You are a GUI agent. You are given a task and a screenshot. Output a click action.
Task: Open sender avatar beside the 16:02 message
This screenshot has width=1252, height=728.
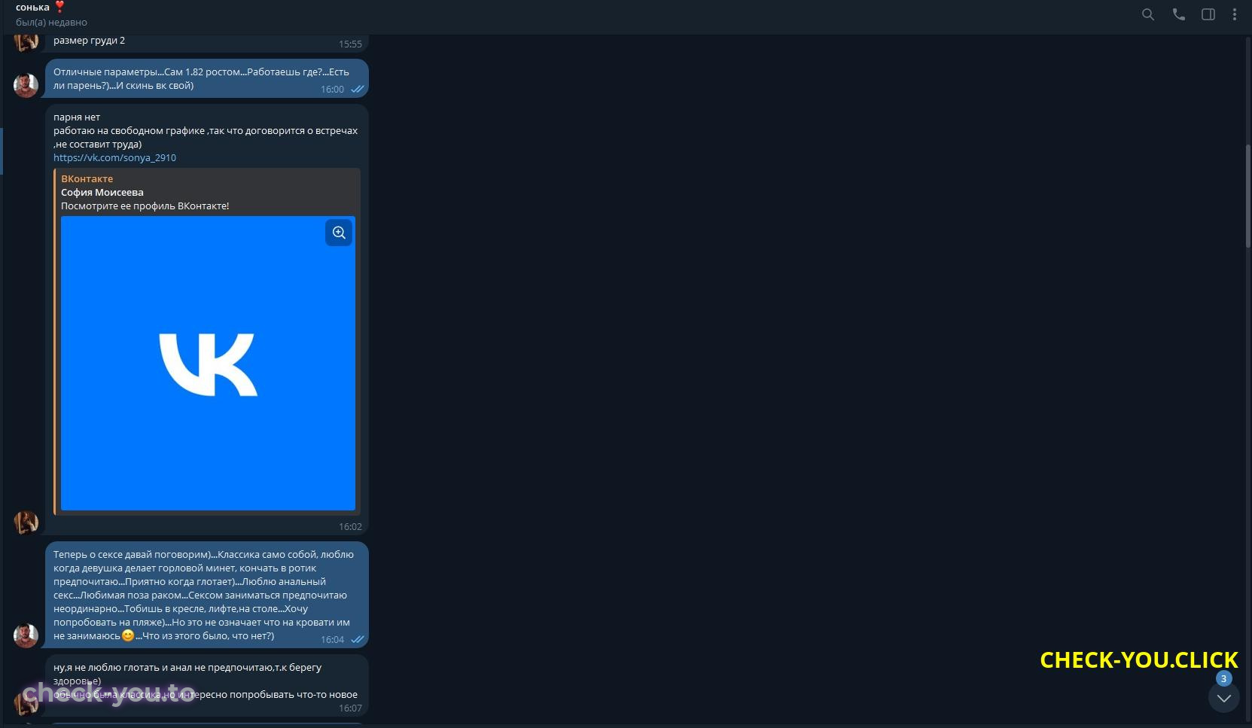(26, 522)
